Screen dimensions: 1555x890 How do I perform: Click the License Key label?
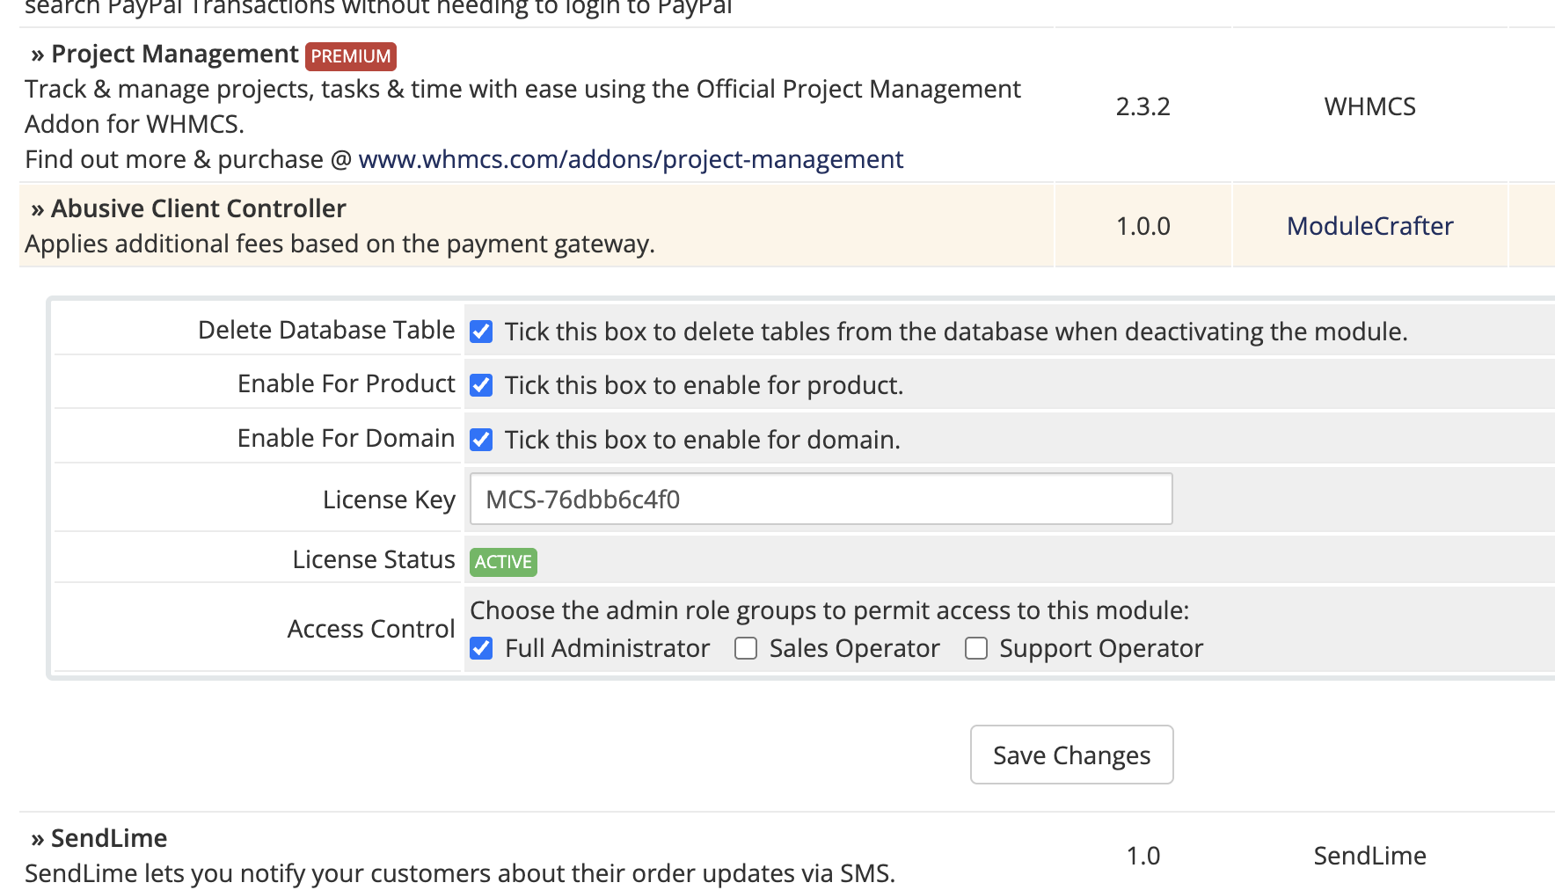click(389, 500)
